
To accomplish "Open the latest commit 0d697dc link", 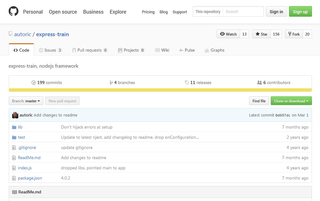I will 282,115.
